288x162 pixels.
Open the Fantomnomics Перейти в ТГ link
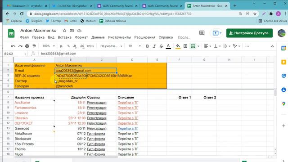(x=128, y=108)
